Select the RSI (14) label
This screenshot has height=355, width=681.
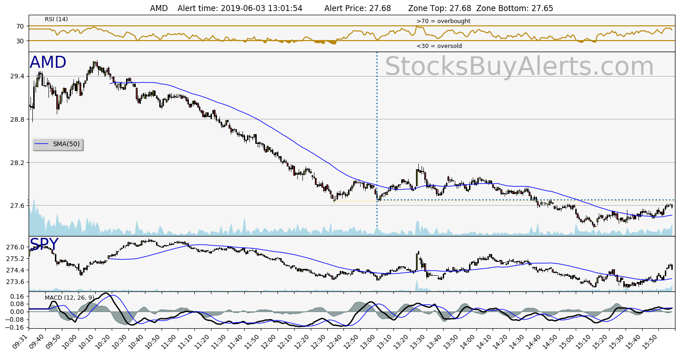click(56, 19)
